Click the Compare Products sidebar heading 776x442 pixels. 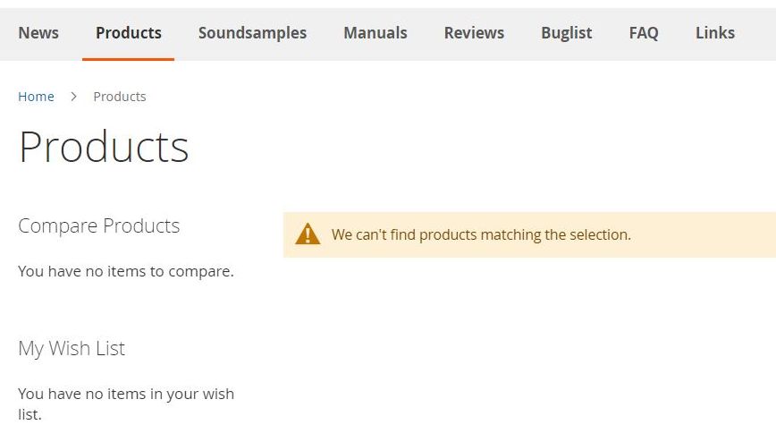coord(99,226)
